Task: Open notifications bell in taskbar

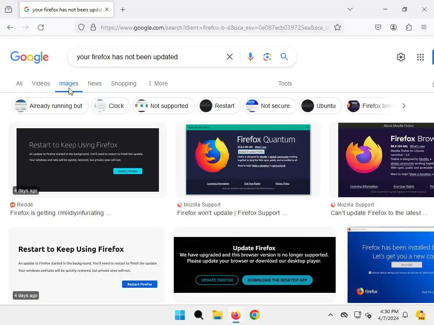Action: click(x=405, y=315)
